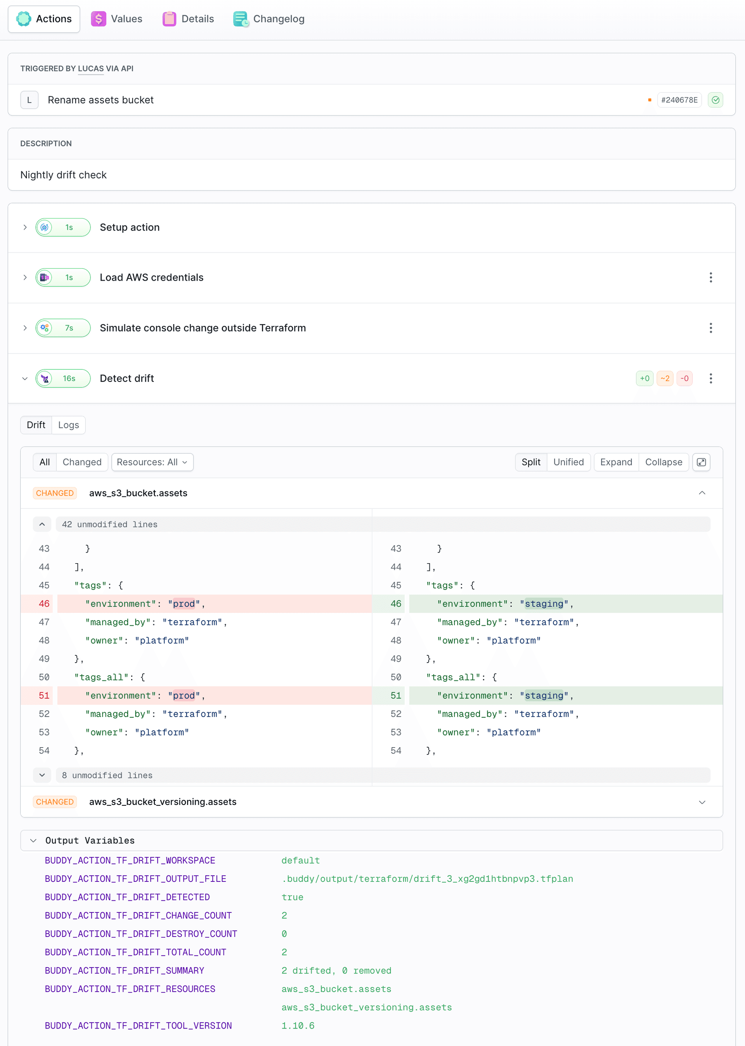Image resolution: width=745 pixels, height=1046 pixels.
Task: Open the LUCAS user link
Action: coord(91,68)
